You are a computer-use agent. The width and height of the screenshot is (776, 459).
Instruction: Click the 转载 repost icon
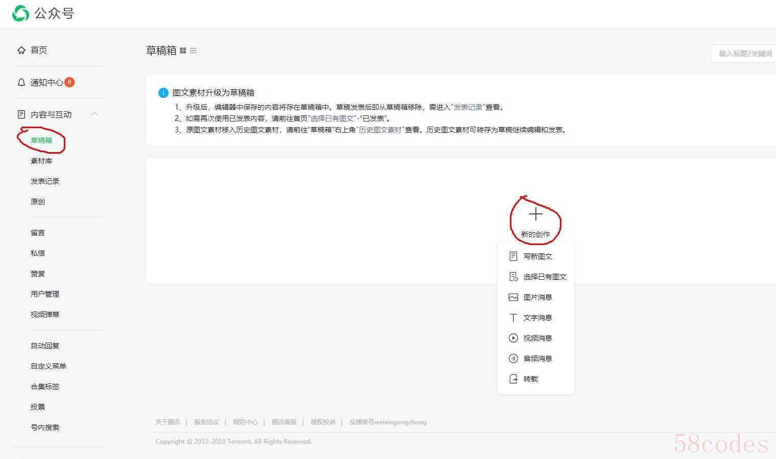pos(513,379)
